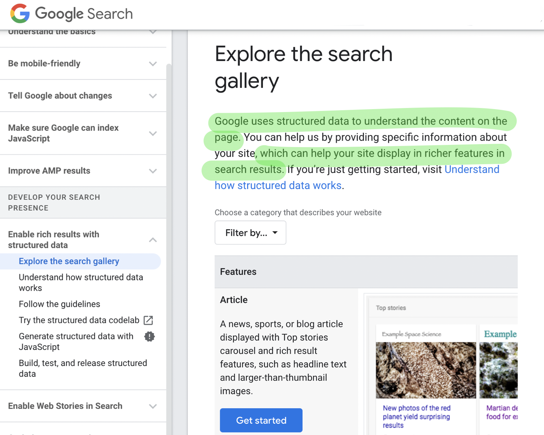The width and height of the screenshot is (544, 435).
Task: Open Understand how structured data works sidebar item
Action: [81, 282]
